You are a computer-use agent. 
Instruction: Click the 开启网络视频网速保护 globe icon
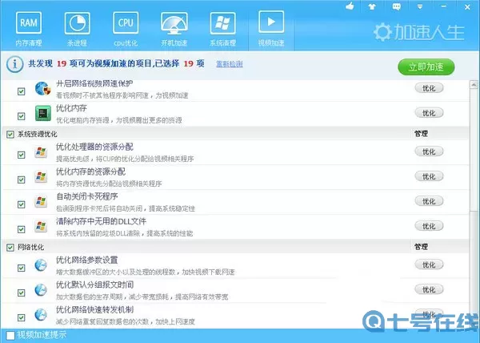coord(42,89)
